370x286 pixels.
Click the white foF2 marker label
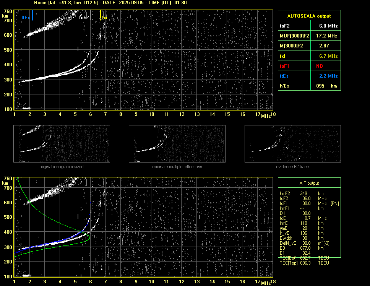84,18
